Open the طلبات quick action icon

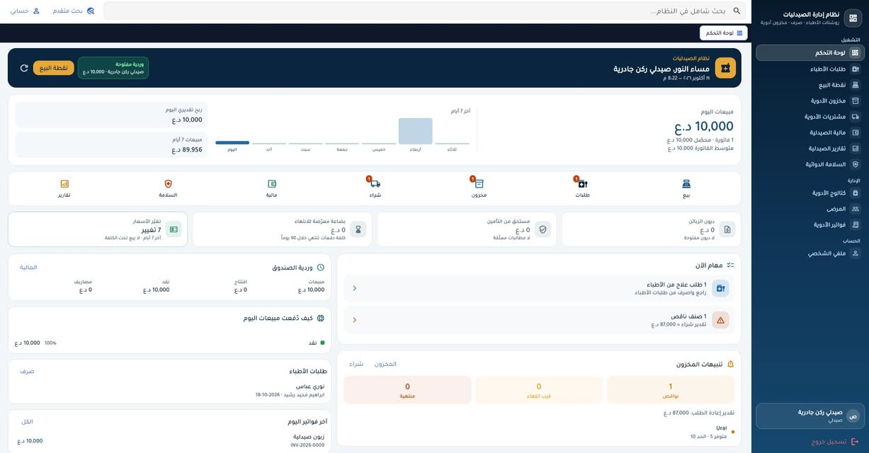pyautogui.click(x=583, y=184)
